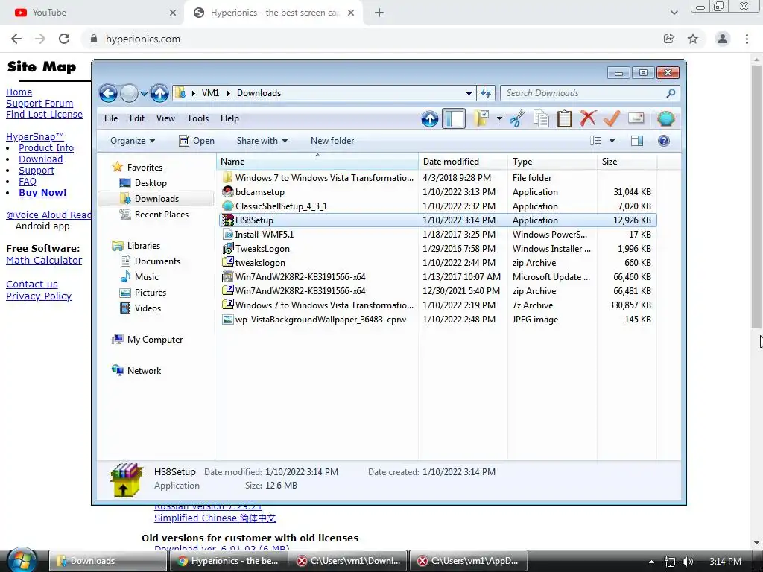Click the disabled Explorer Forward button
The height and width of the screenshot is (572, 763).
[129, 93]
